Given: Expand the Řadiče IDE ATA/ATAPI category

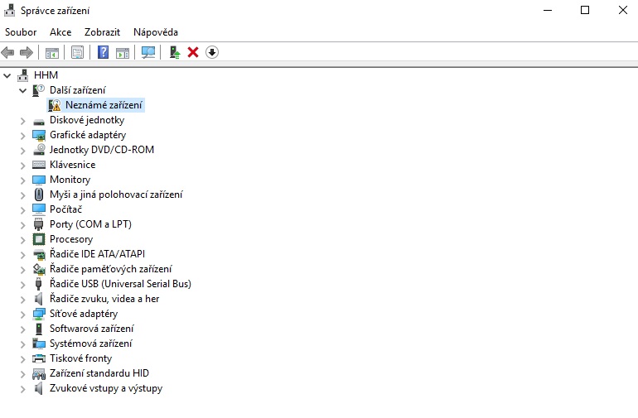Looking at the screenshot, I should click(23, 255).
